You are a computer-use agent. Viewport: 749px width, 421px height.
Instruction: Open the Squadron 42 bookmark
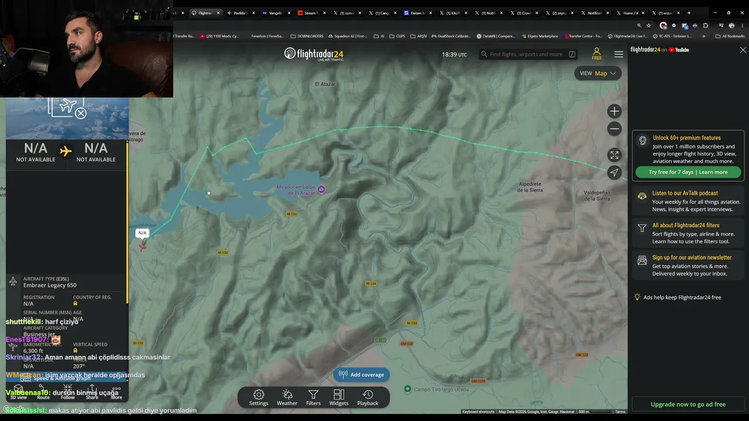349,36
